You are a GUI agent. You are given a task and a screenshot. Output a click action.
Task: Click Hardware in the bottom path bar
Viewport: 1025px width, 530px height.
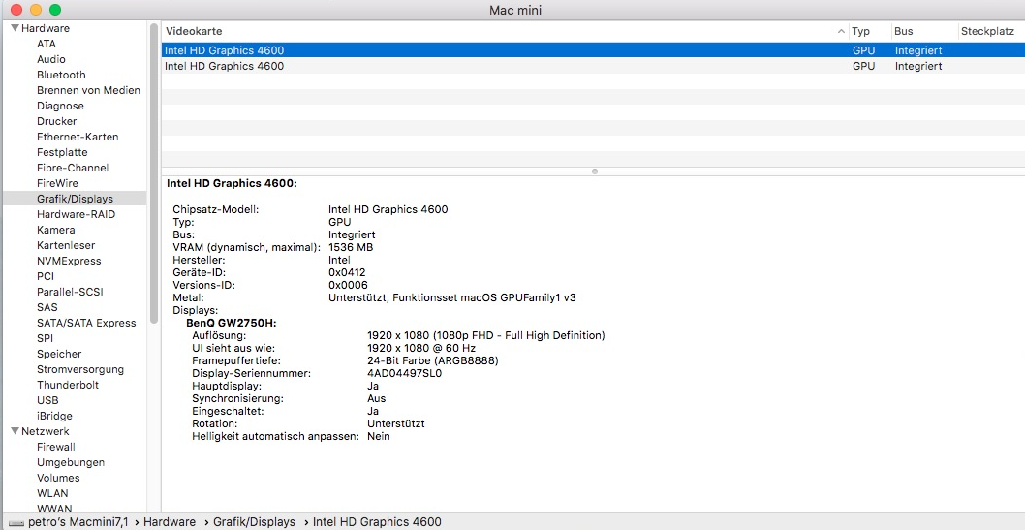[x=170, y=522]
